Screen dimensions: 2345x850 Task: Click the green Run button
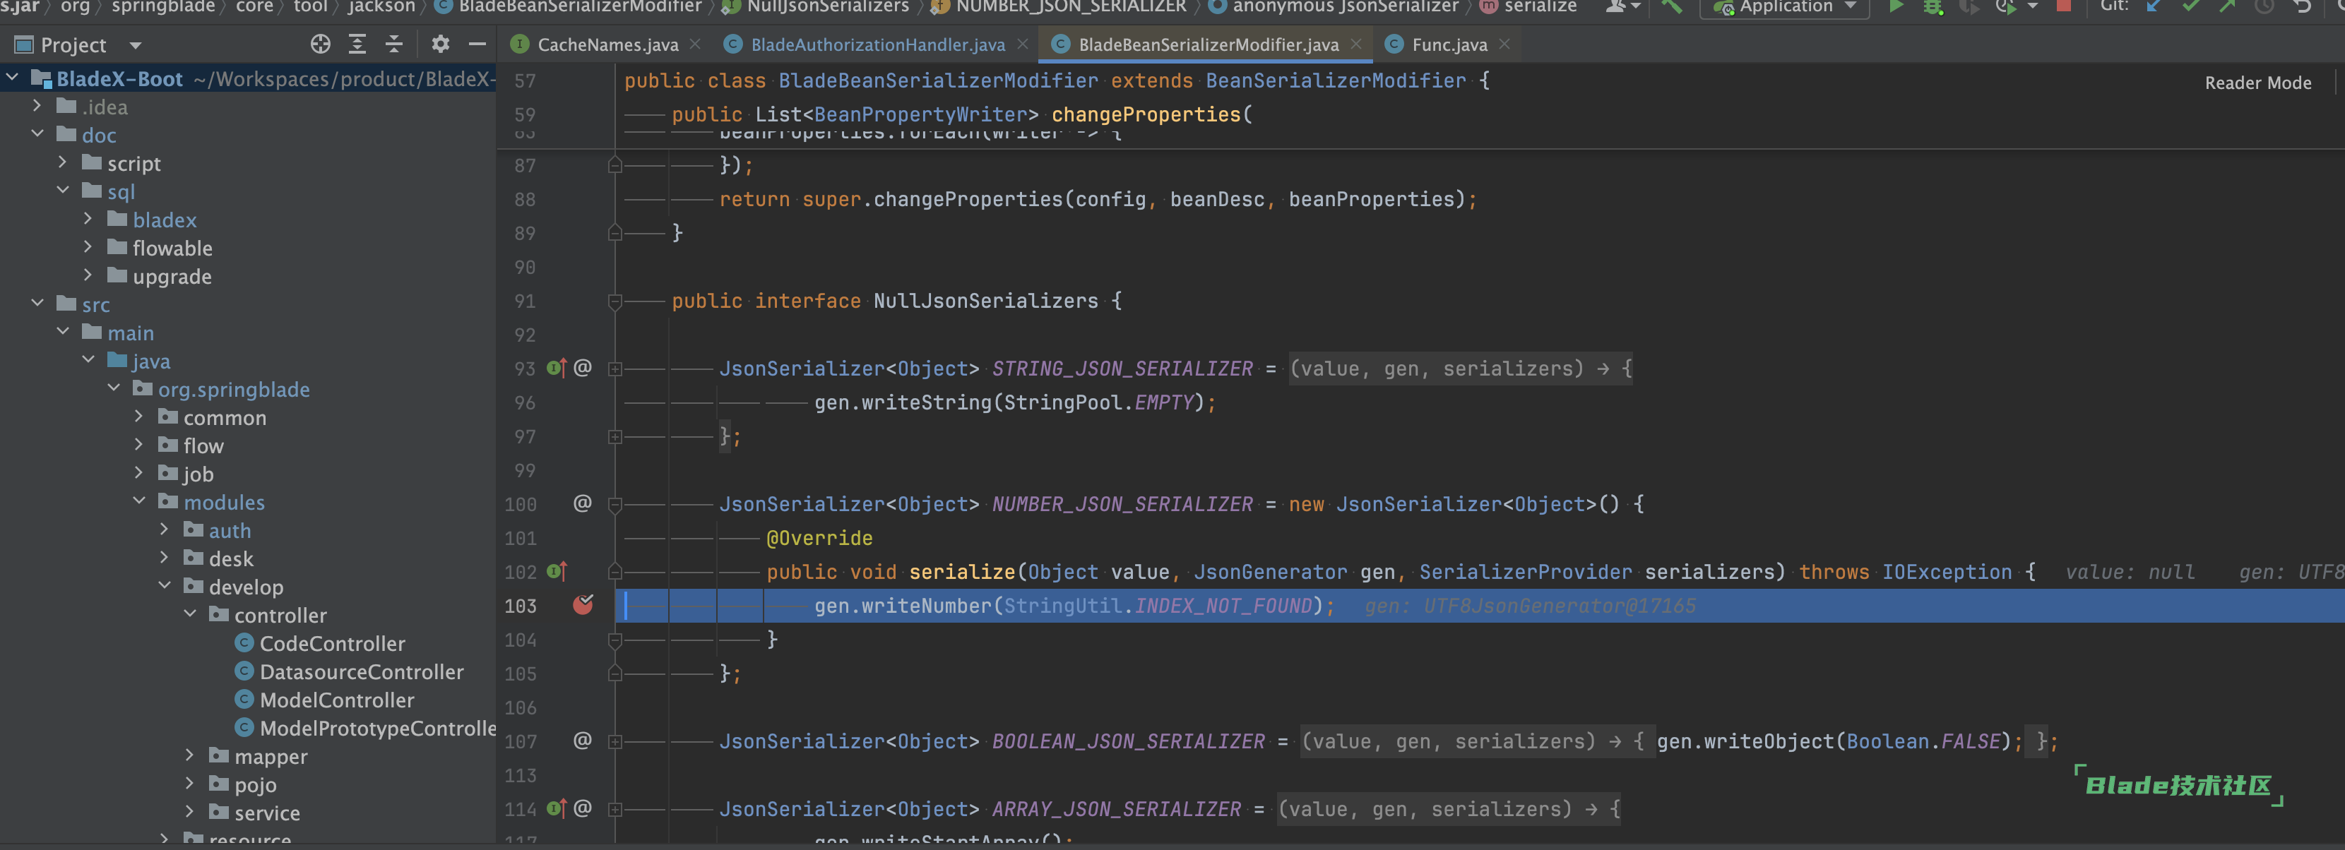1896,6
